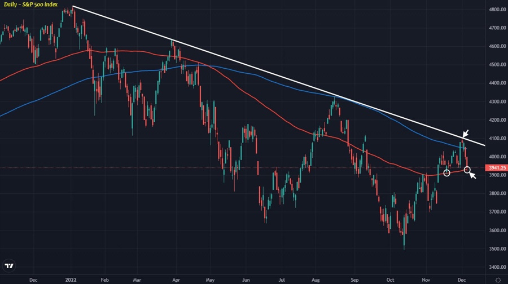Select the current price label 3941.25
Image resolution: width=508 pixels, height=284 pixels.
click(x=497, y=167)
